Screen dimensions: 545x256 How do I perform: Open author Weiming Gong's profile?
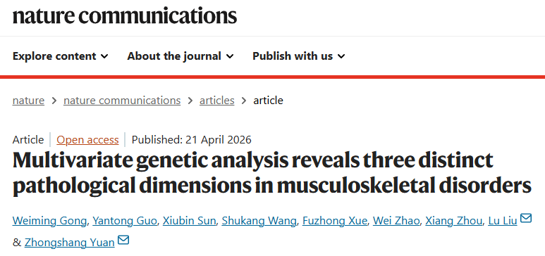pos(49,221)
